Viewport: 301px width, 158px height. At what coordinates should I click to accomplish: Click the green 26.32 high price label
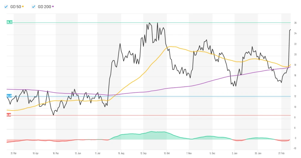coord(9,23)
